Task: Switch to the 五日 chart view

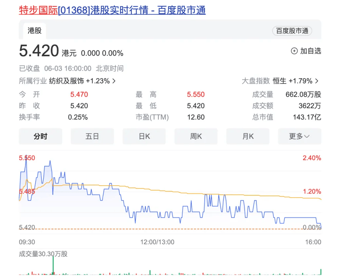Action: coord(92,136)
